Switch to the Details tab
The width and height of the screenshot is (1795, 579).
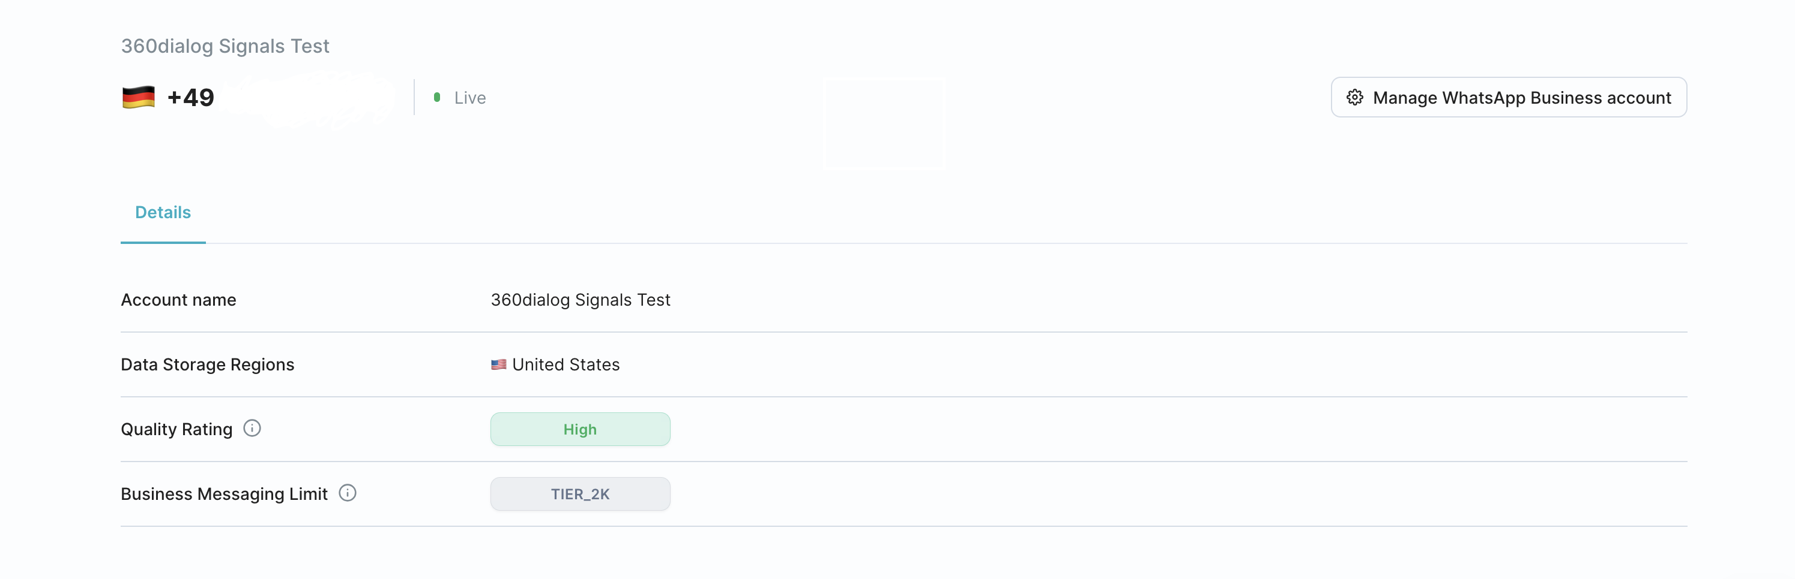tap(162, 212)
